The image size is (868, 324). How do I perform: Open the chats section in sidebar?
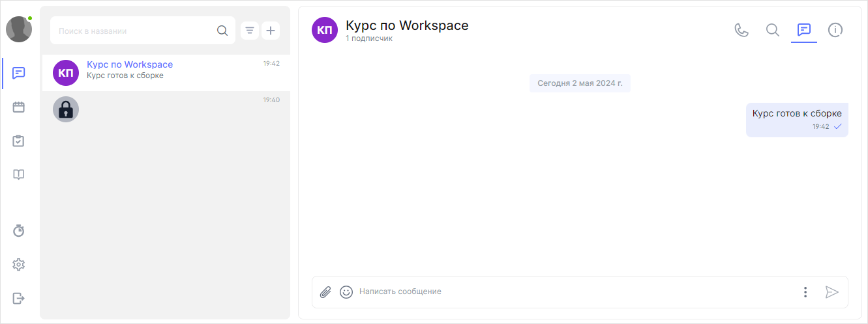(x=19, y=73)
